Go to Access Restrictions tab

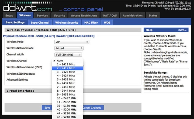point(84,16)
